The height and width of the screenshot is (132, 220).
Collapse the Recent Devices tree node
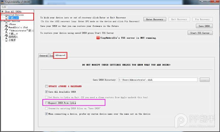[2, 21]
